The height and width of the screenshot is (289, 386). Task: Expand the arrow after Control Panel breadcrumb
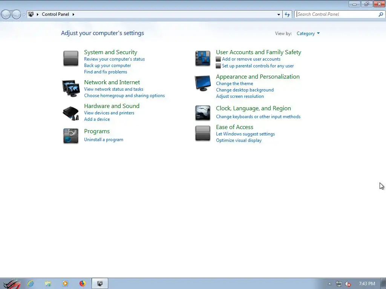tap(74, 14)
